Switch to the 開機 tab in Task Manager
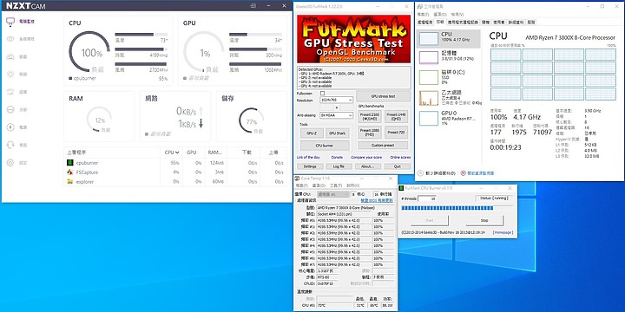625x312 pixels. 485,23
